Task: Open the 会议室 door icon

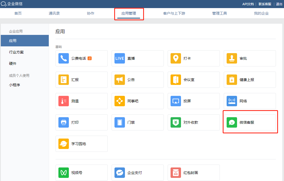Action: (x=176, y=80)
